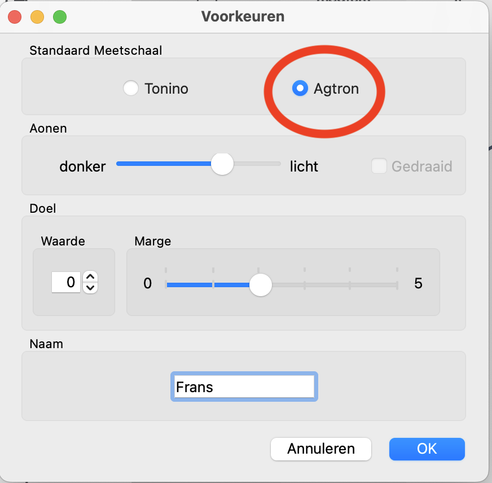Click the Marge slider's fourth tick mark
Image resolution: width=492 pixels, height=483 pixels.
pos(305,285)
